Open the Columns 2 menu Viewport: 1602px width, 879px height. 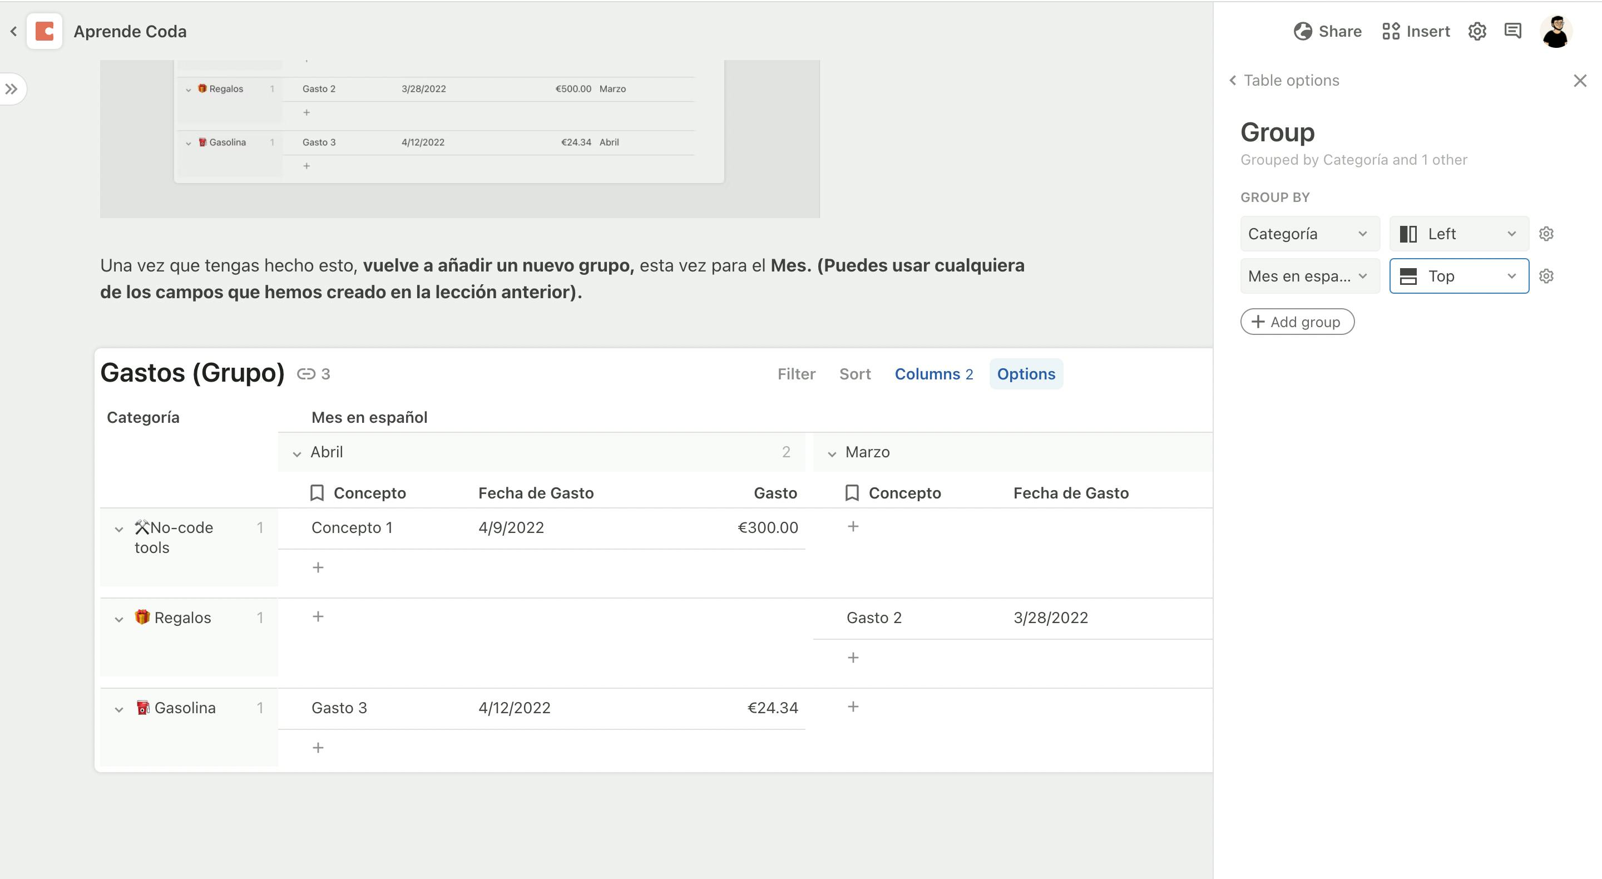click(933, 374)
